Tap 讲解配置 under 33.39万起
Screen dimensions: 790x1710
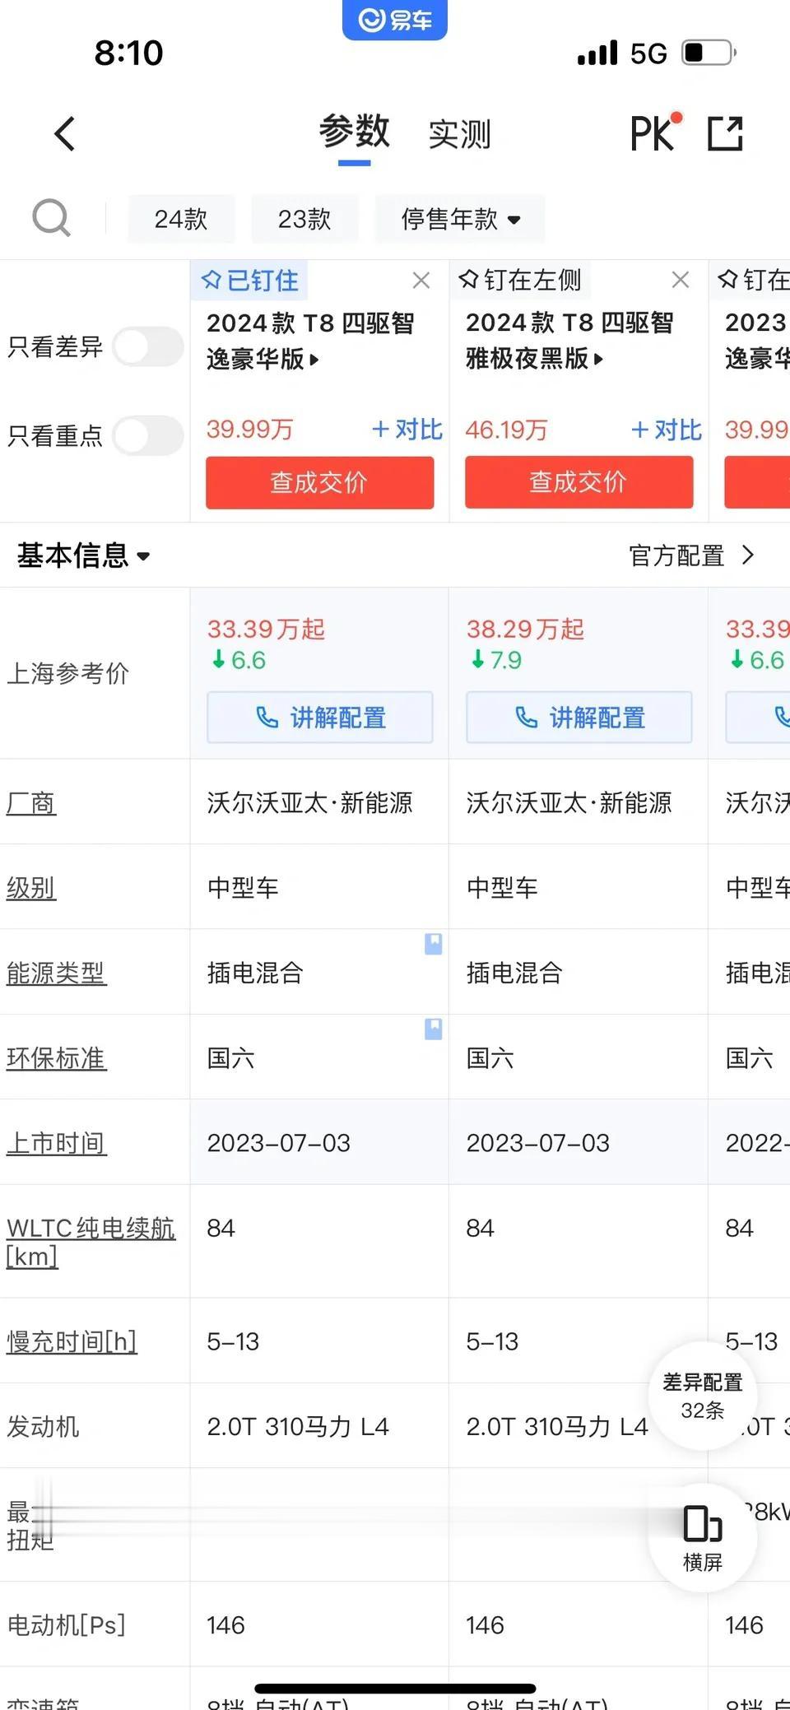319,718
